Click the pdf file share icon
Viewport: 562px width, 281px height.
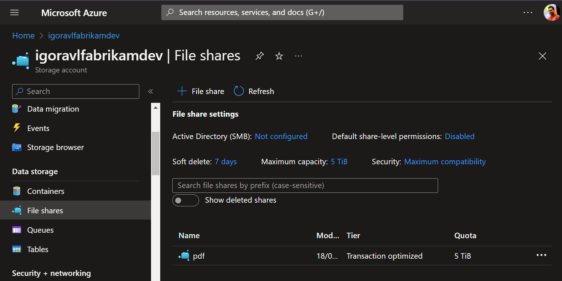click(184, 255)
